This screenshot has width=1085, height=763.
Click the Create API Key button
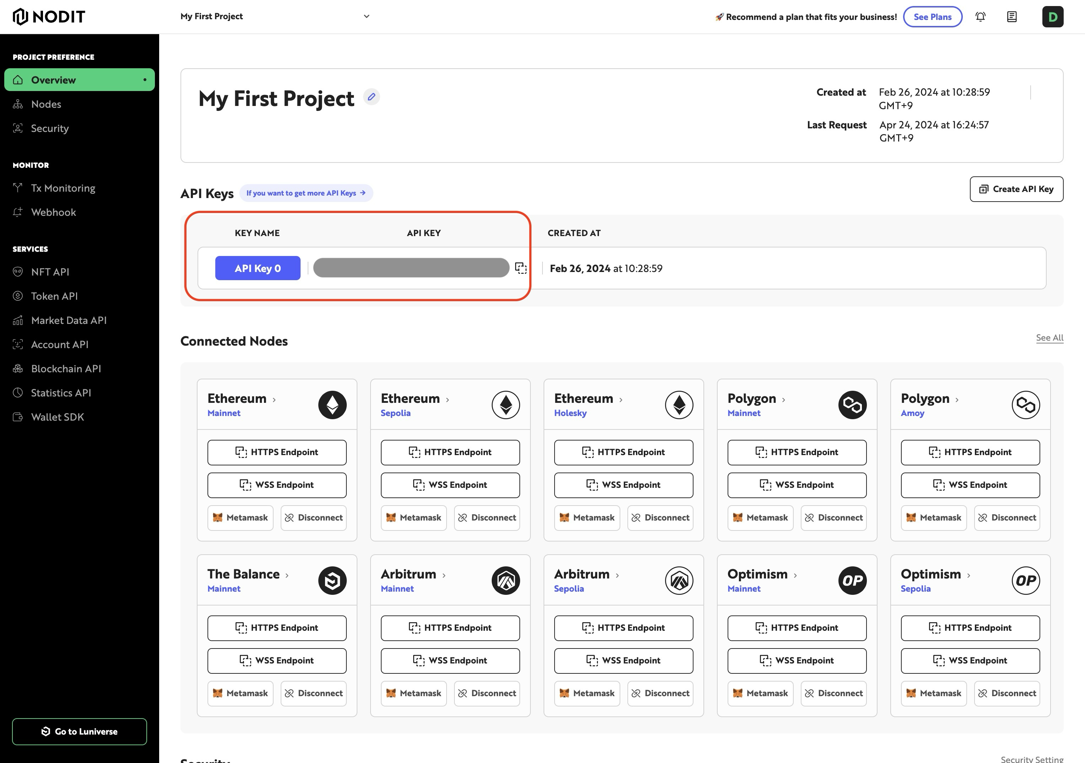pyautogui.click(x=1016, y=189)
